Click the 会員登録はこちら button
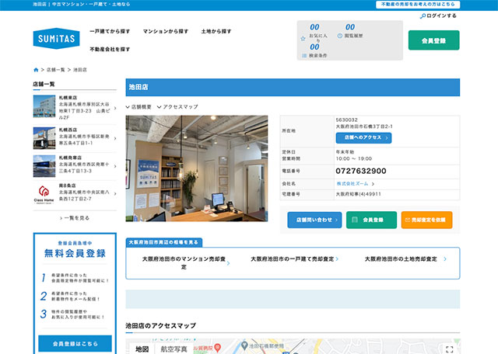 (75, 344)
